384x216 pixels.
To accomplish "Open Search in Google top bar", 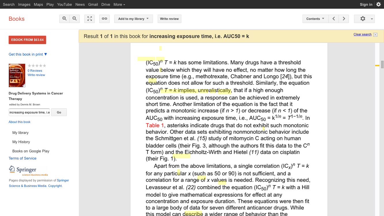I will click(x=9, y=4).
